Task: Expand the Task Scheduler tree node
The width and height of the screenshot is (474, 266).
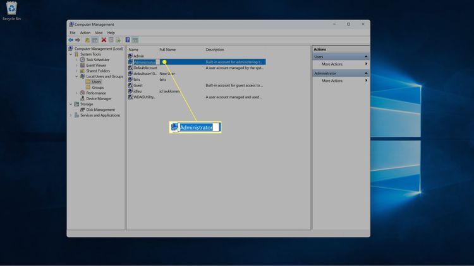Action: click(x=76, y=60)
